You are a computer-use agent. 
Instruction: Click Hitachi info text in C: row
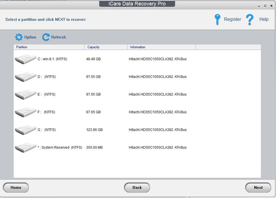[x=158, y=59]
